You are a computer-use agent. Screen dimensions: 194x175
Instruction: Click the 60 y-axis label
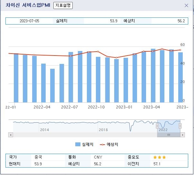pyautogui.click(x=182, y=45)
